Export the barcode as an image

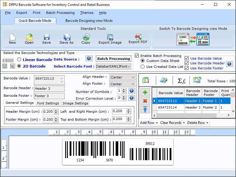(110, 38)
